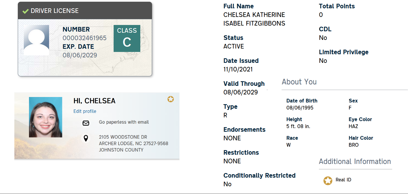This screenshot has width=408, height=194.
Task: Open the Edit profile link
Action: pyautogui.click(x=85, y=111)
